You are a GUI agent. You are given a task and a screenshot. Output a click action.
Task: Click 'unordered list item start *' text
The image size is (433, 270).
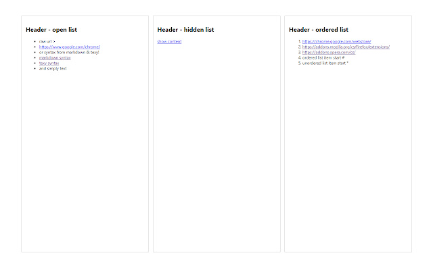(325, 63)
